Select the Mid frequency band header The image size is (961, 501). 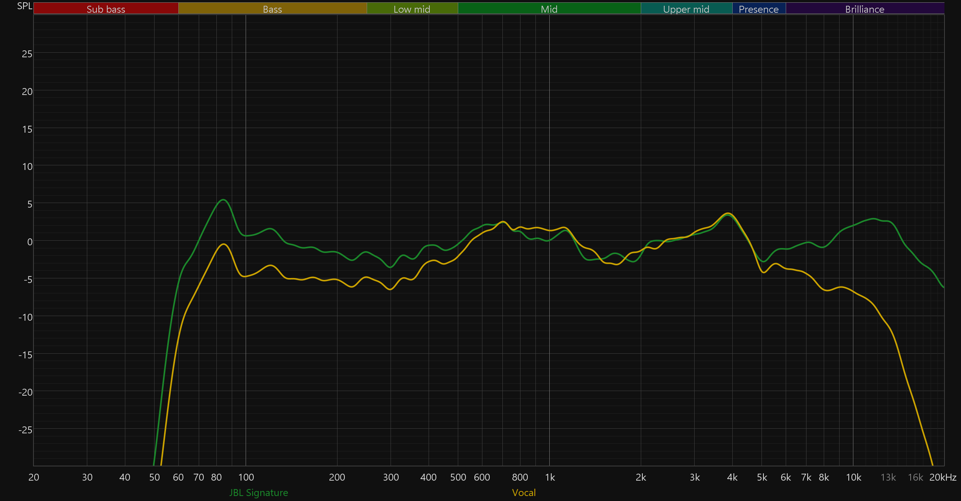tap(549, 9)
